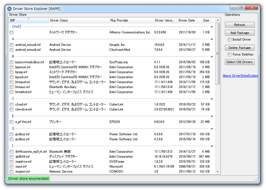Viewport: 266px width, 190px height.
Task: Tick the inspect.inf COMODO checkbox
Action: (x=11, y=171)
